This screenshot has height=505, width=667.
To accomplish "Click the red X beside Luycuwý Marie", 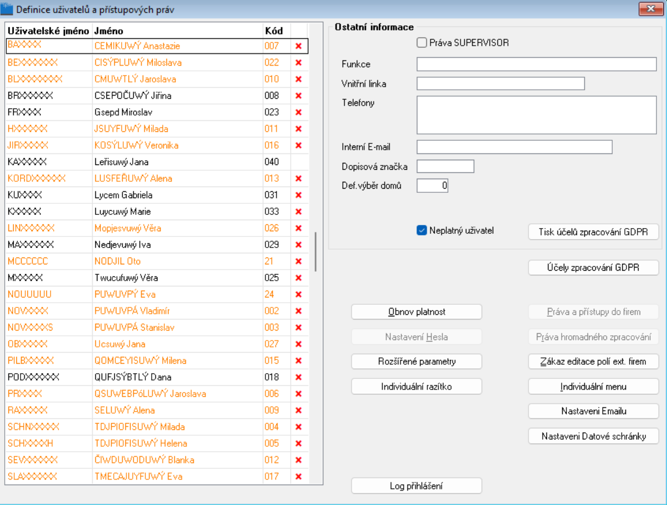I will 298,212.
